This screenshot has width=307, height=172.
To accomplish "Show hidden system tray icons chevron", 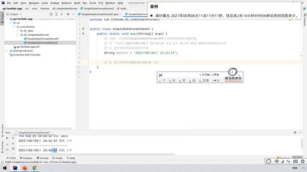I will click(x=304, y=168).
